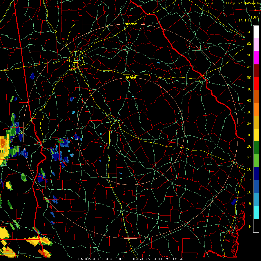Click the legend value "38"
This screenshot has height=261, width=261.
pyautogui.click(x=249, y=112)
